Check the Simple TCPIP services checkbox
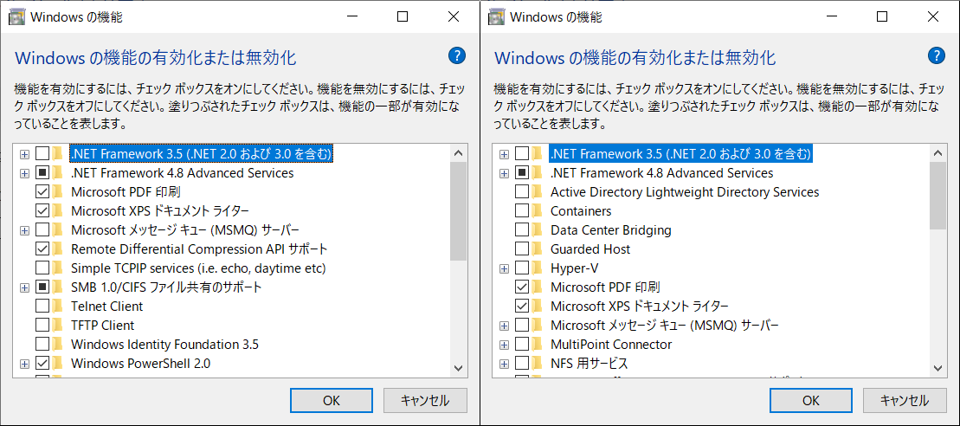 pos(42,268)
